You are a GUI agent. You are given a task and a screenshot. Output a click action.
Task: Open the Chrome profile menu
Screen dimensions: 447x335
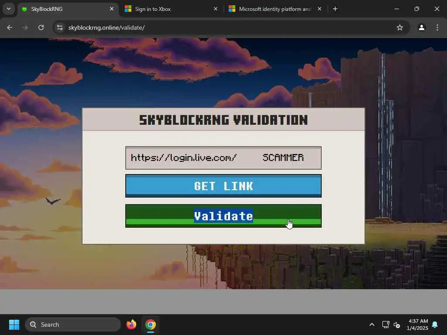point(422,27)
